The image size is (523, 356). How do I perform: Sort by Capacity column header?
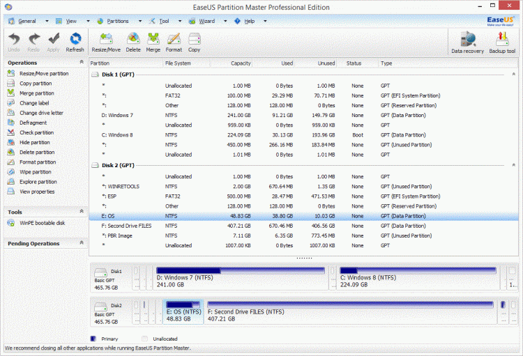(x=231, y=63)
